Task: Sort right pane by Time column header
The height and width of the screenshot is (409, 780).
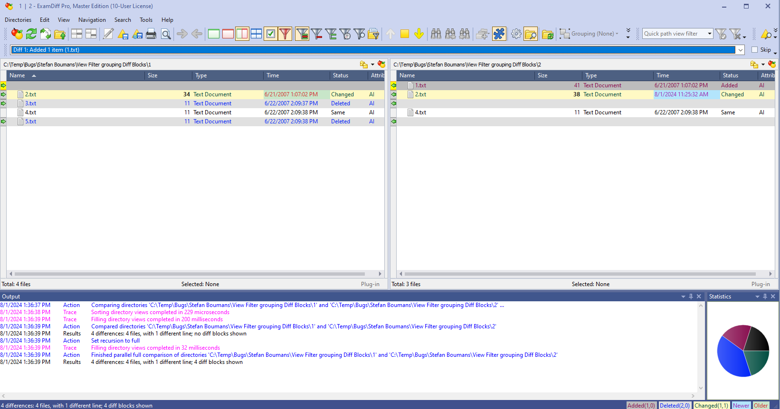Action: click(x=686, y=75)
